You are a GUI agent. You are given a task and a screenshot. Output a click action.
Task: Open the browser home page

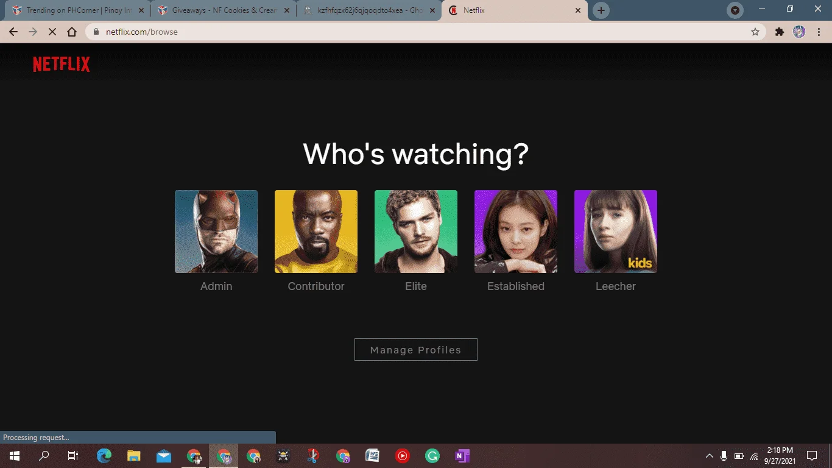72,32
